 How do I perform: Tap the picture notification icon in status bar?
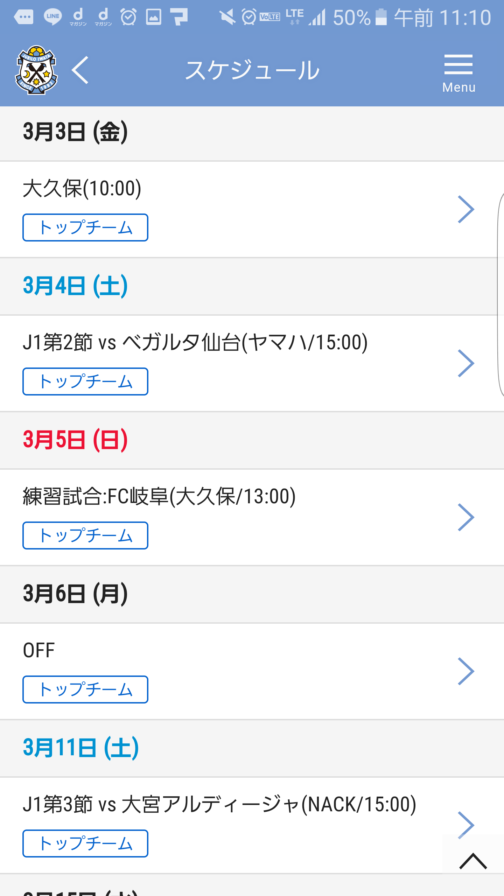coord(154,17)
